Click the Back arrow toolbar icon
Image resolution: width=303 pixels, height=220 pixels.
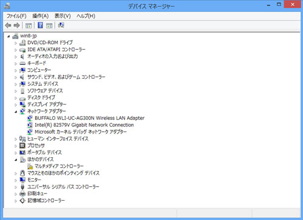click(x=8, y=25)
